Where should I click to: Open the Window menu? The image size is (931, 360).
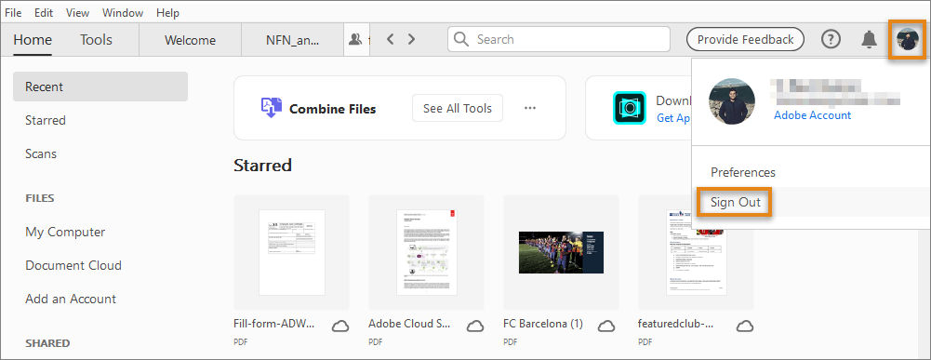click(x=123, y=12)
